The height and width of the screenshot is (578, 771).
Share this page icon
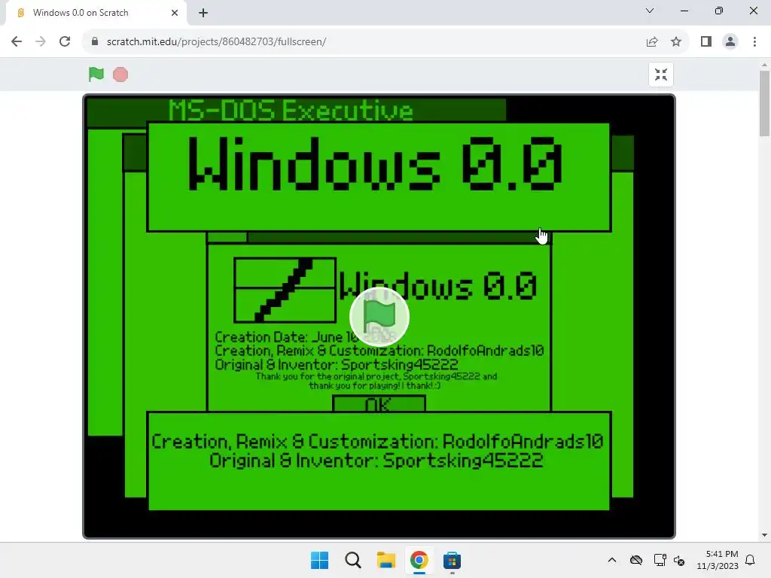coord(652,42)
